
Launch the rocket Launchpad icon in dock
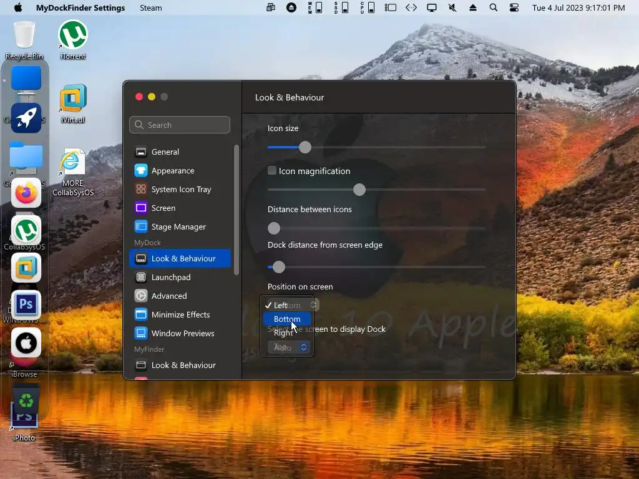(x=26, y=118)
